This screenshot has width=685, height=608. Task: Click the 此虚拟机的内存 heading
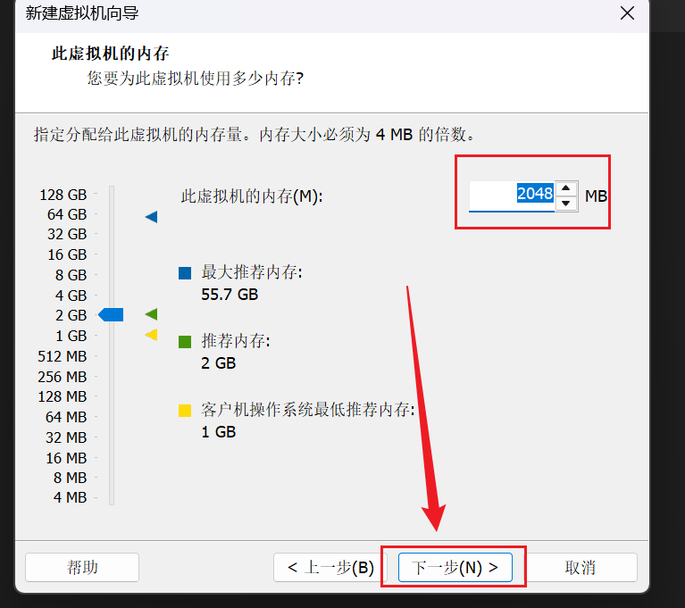pyautogui.click(x=110, y=54)
